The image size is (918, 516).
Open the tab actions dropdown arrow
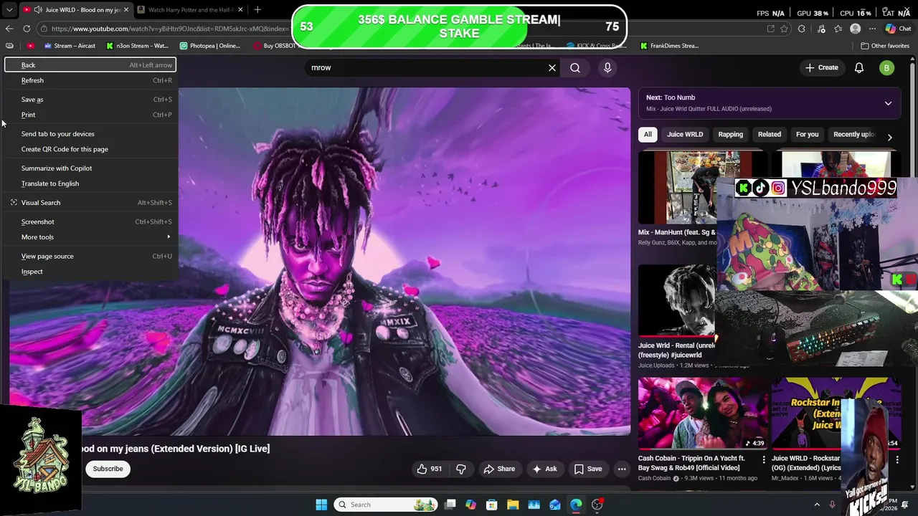point(9,10)
